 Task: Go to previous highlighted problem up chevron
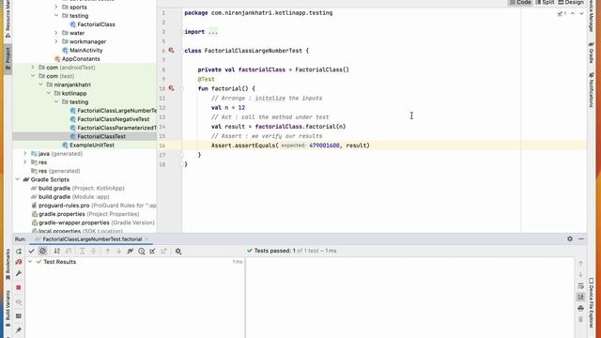[573, 13]
